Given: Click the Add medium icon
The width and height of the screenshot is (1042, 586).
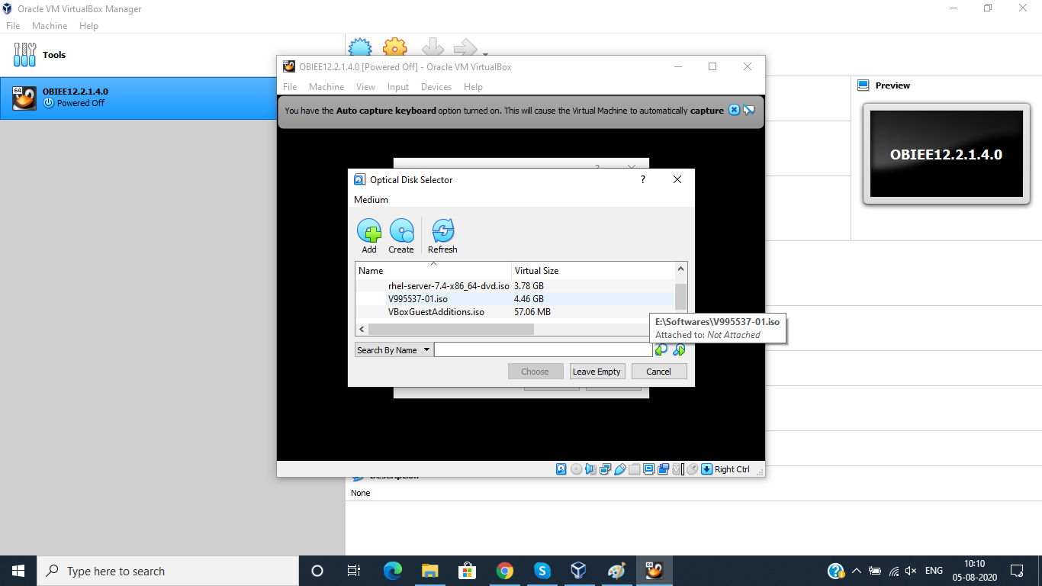Looking at the screenshot, I should point(369,233).
